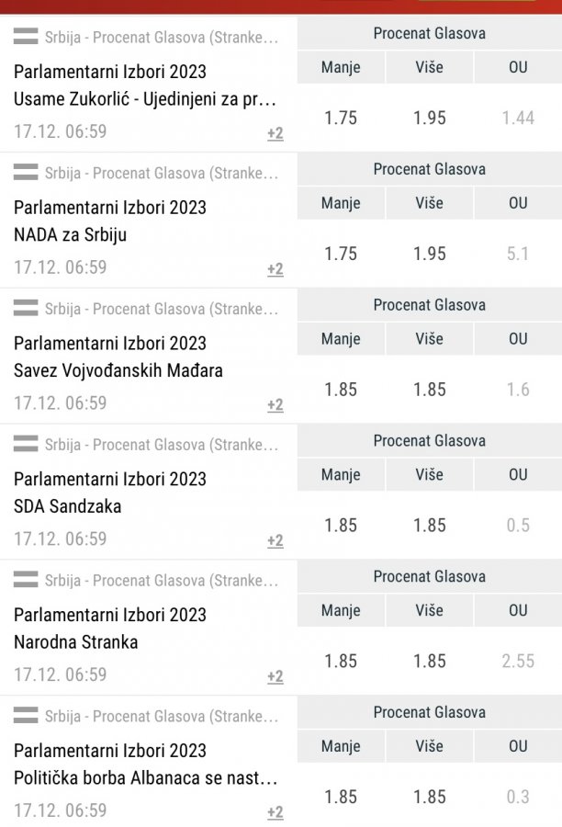Click the flag icon above Narodna Stranka
The image size is (562, 827).
pyautogui.click(x=26, y=580)
